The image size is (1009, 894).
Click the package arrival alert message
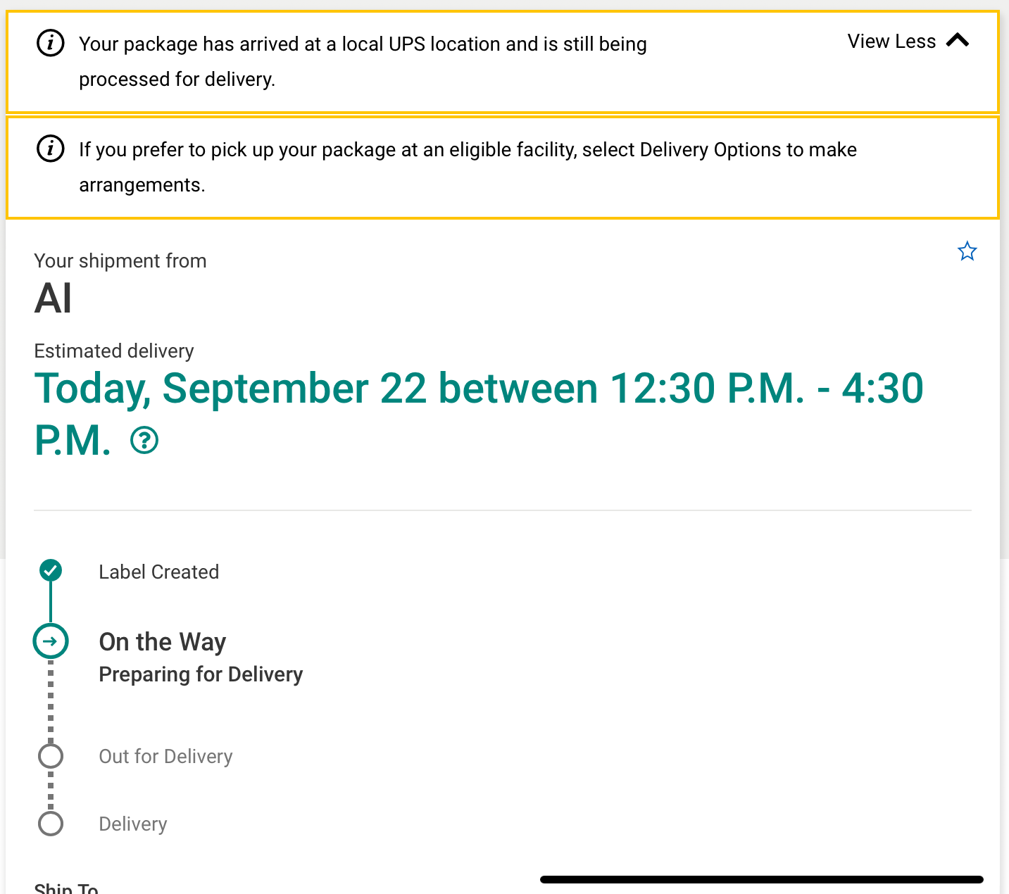click(x=363, y=61)
